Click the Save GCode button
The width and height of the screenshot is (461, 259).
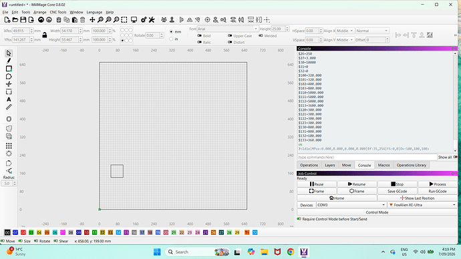[398, 191]
